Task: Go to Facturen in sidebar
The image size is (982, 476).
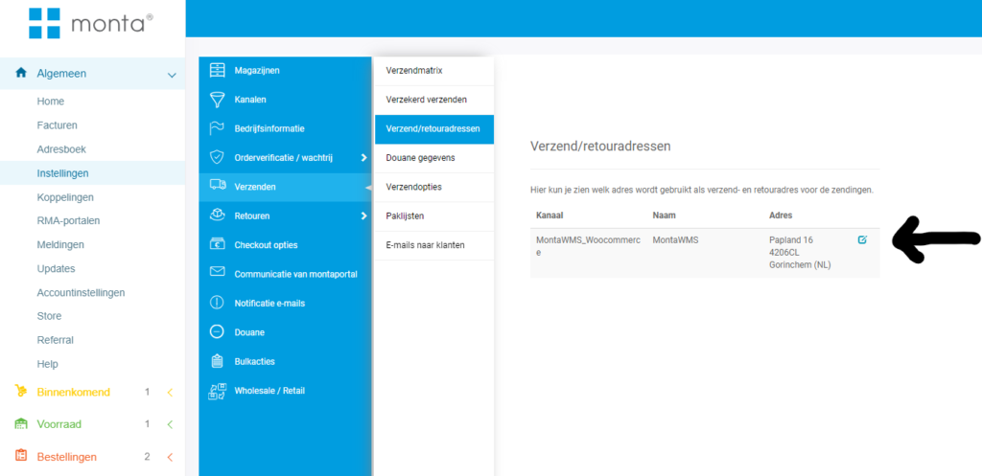Action: 57,125
